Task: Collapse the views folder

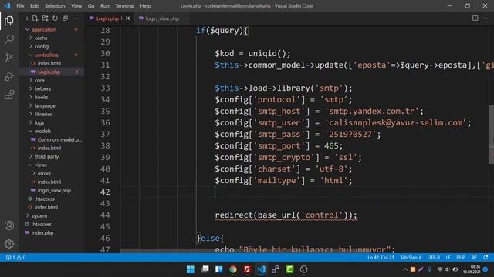Action: (x=40, y=165)
